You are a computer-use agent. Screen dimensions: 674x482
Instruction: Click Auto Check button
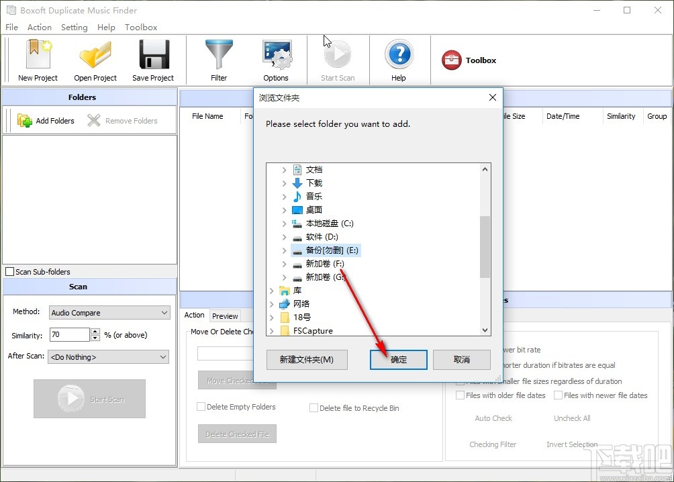coord(493,418)
